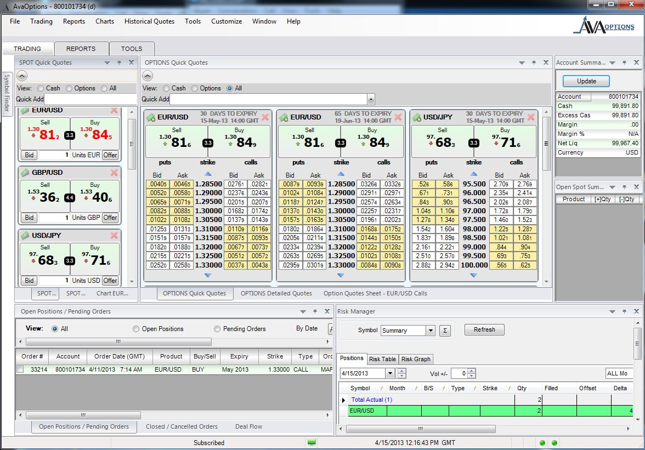
Task: Click the SPOT Quick Add input field
Action: click(x=90, y=99)
